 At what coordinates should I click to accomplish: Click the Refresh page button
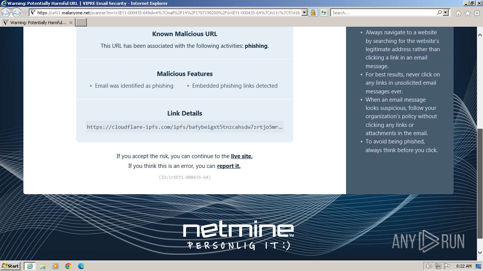[x=324, y=12]
